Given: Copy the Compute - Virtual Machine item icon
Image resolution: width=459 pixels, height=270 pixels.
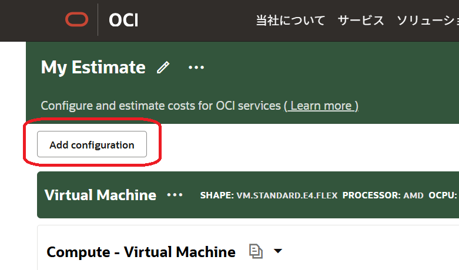Looking at the screenshot, I should (256, 251).
